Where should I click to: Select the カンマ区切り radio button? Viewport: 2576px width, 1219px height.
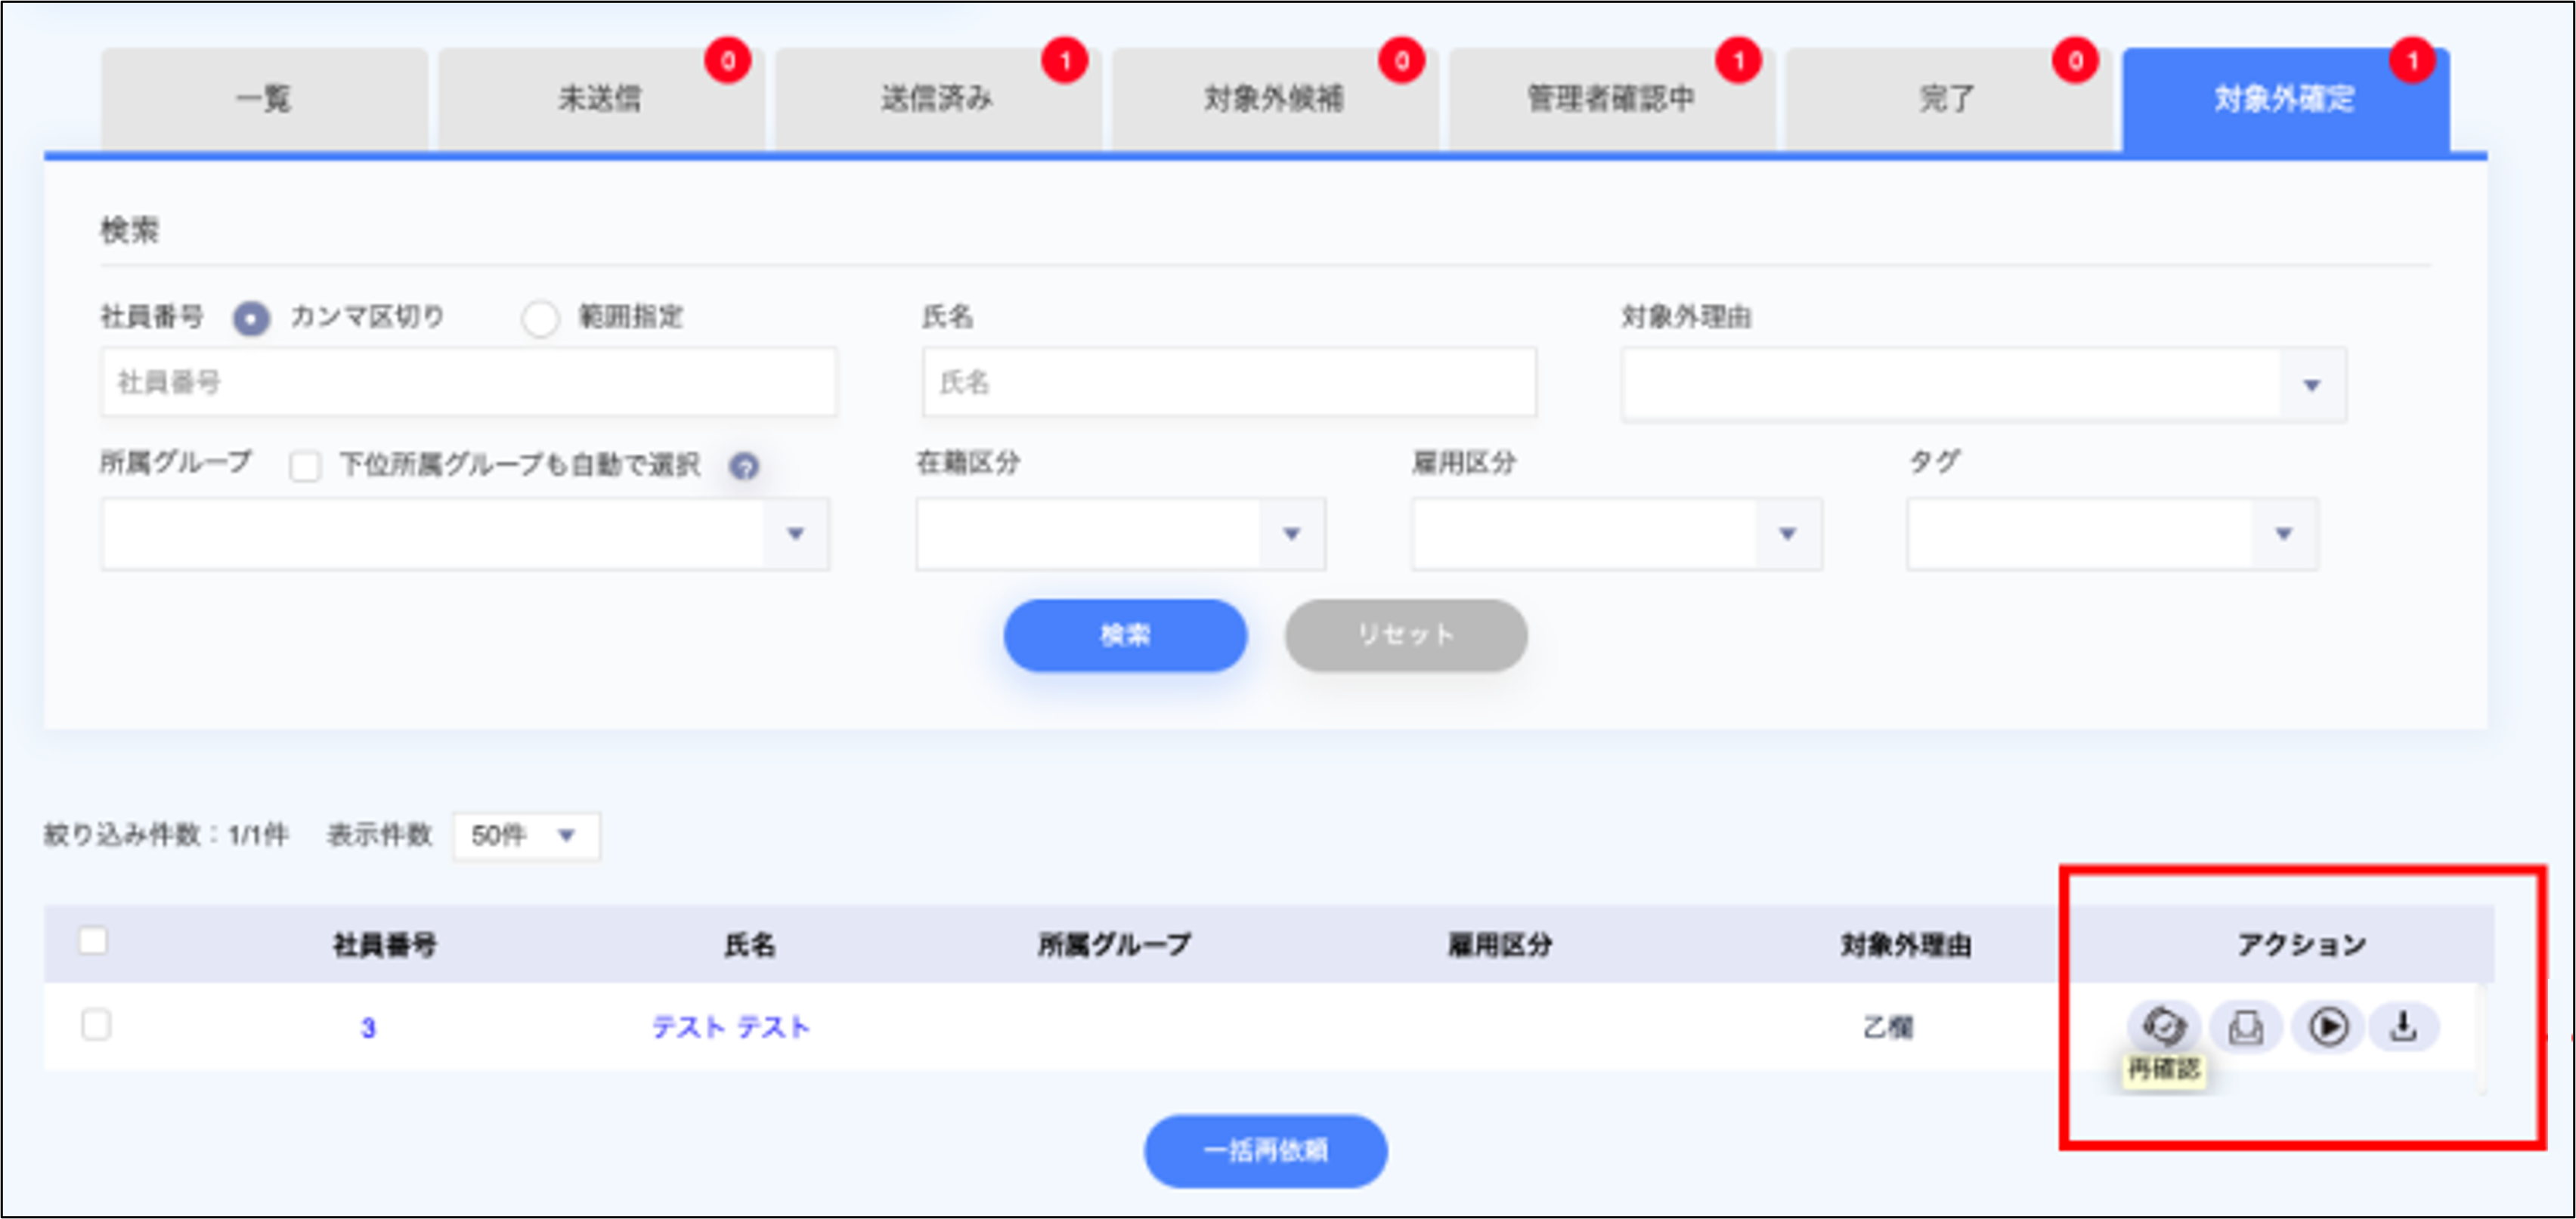point(252,318)
